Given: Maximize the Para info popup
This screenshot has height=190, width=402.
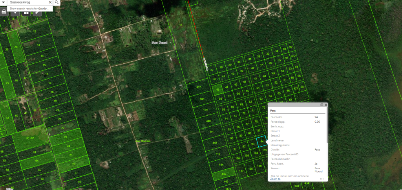Looking at the screenshot, I should coord(322,105).
